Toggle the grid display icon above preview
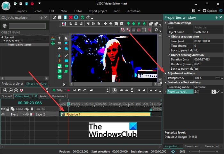Screen dimensions: 224x154 click(x=134, y=30)
